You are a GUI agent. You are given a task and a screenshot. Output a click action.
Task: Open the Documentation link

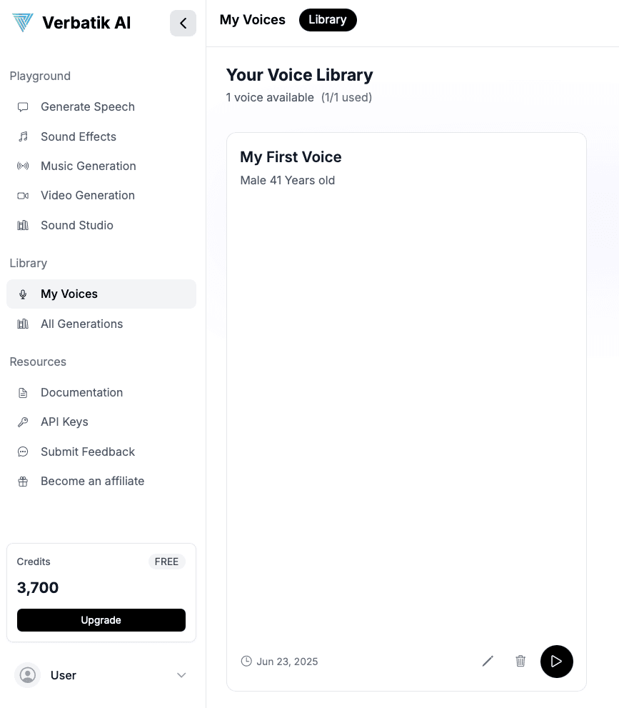coord(81,392)
